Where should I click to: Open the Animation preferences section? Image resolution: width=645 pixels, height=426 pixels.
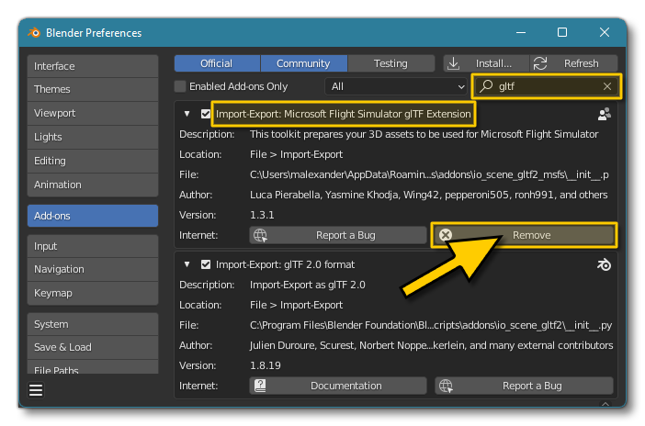(x=93, y=185)
